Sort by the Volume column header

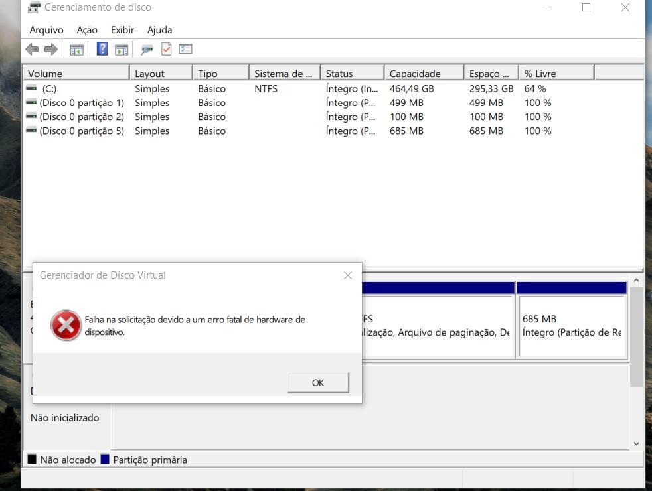(76, 74)
